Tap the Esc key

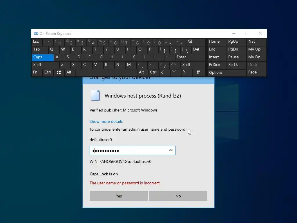[x=37, y=42]
